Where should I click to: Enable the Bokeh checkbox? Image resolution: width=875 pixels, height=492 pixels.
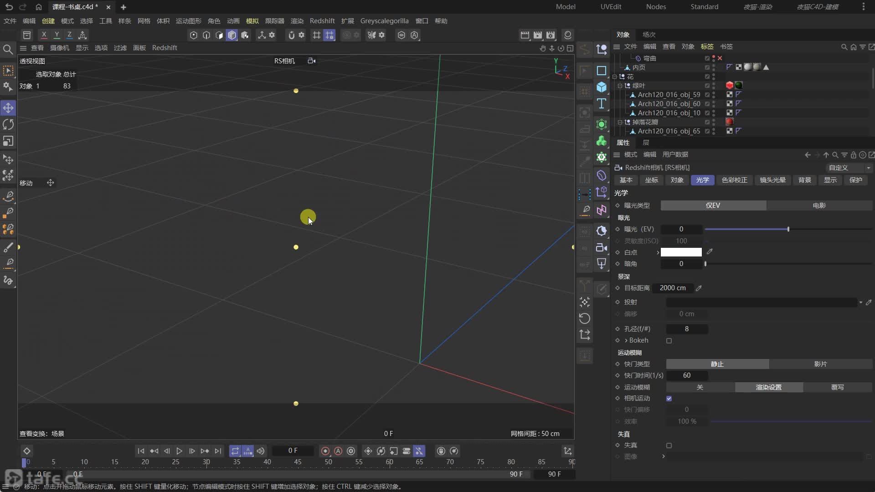click(669, 341)
